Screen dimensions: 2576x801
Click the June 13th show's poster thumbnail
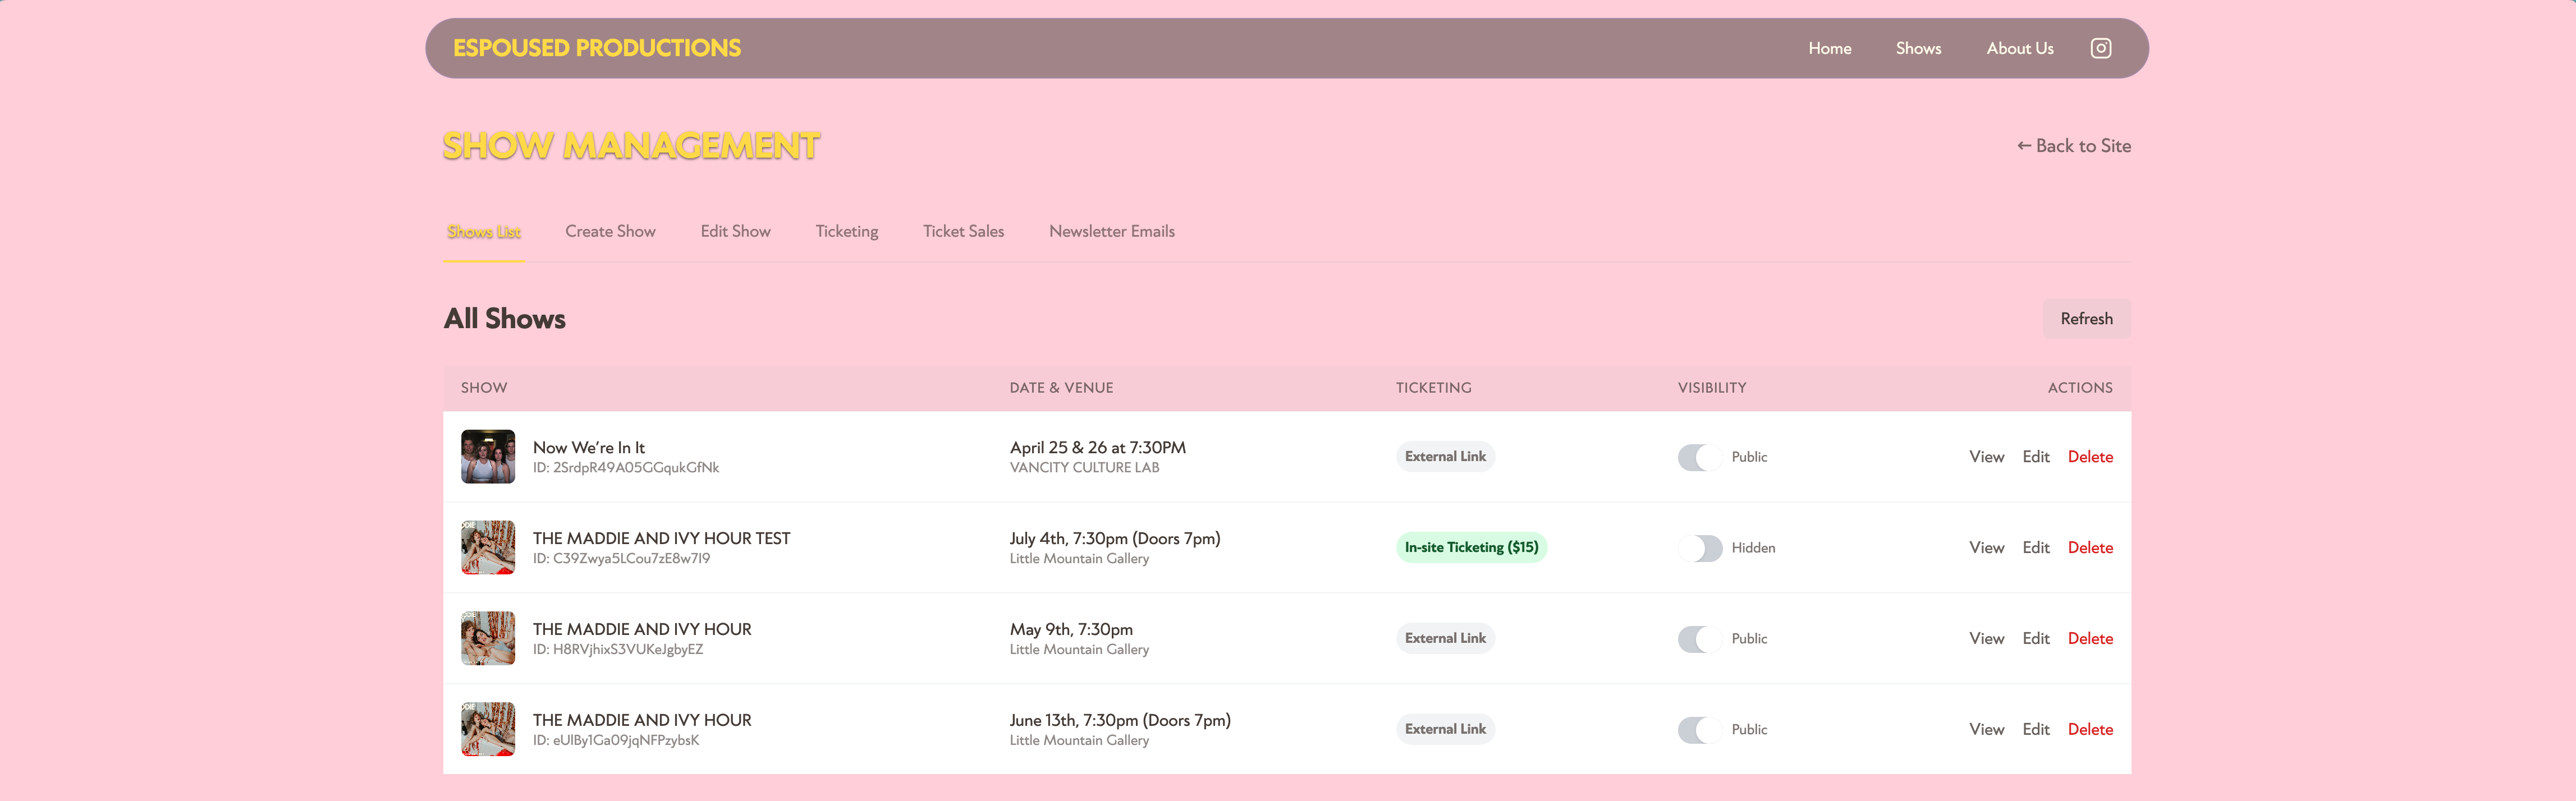click(487, 729)
